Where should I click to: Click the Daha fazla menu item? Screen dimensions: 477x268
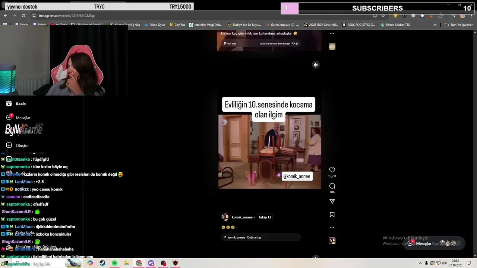(21, 233)
